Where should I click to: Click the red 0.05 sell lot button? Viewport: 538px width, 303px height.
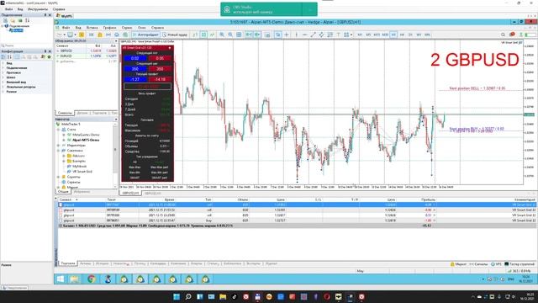tap(160, 58)
